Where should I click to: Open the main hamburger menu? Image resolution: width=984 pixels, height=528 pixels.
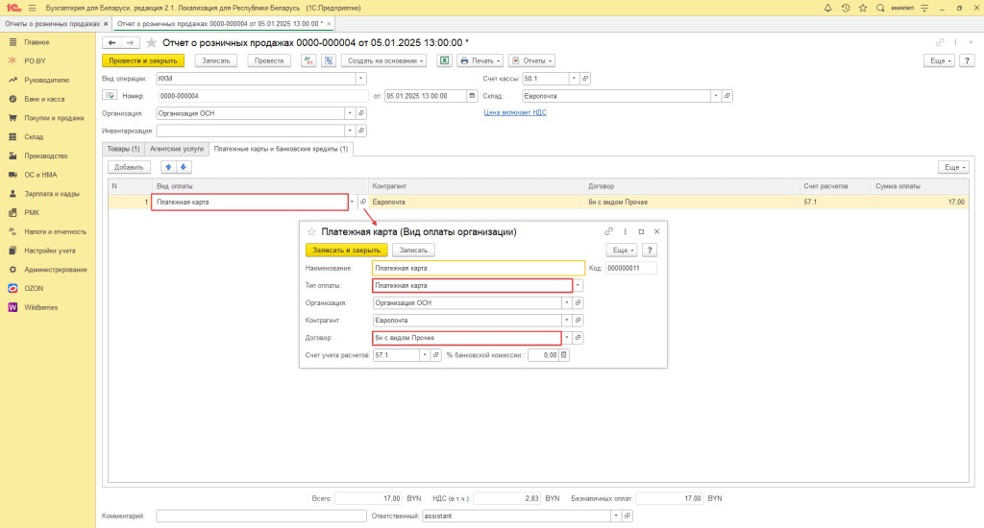[x=32, y=8]
